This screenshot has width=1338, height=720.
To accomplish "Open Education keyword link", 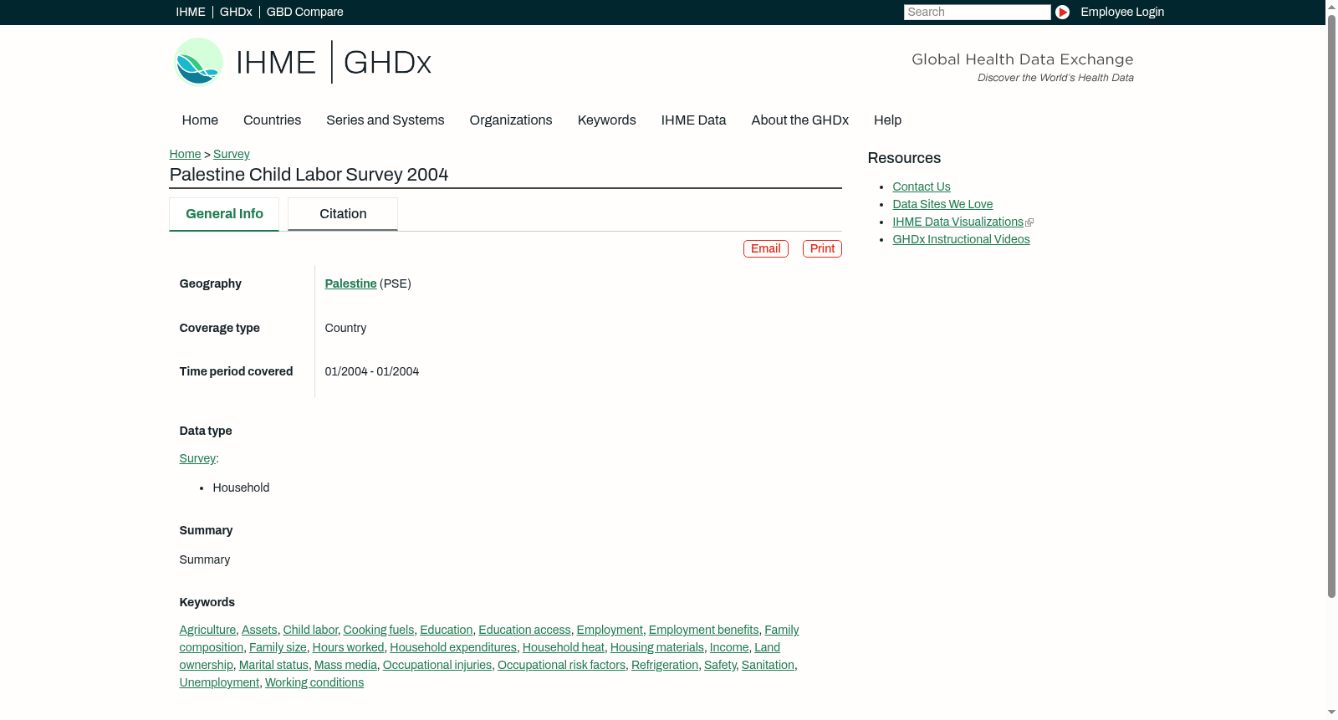I will [447, 630].
